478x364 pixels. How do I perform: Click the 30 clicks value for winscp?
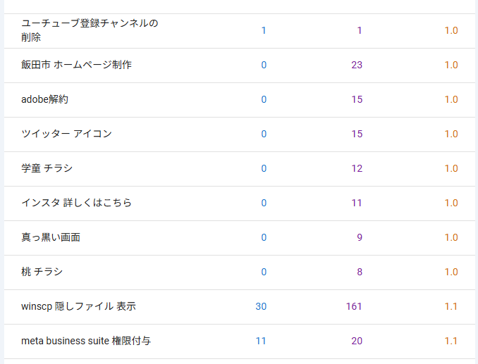click(x=261, y=306)
